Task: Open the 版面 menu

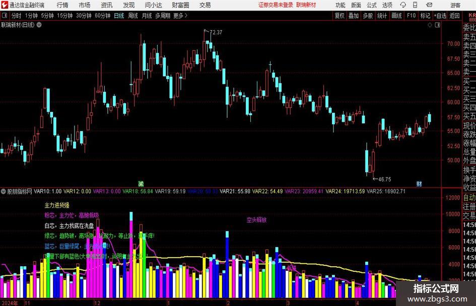Action: (356, 5)
